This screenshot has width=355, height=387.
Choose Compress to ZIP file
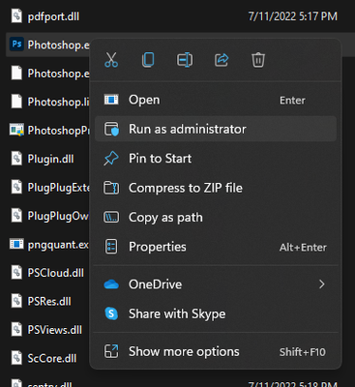point(216,188)
